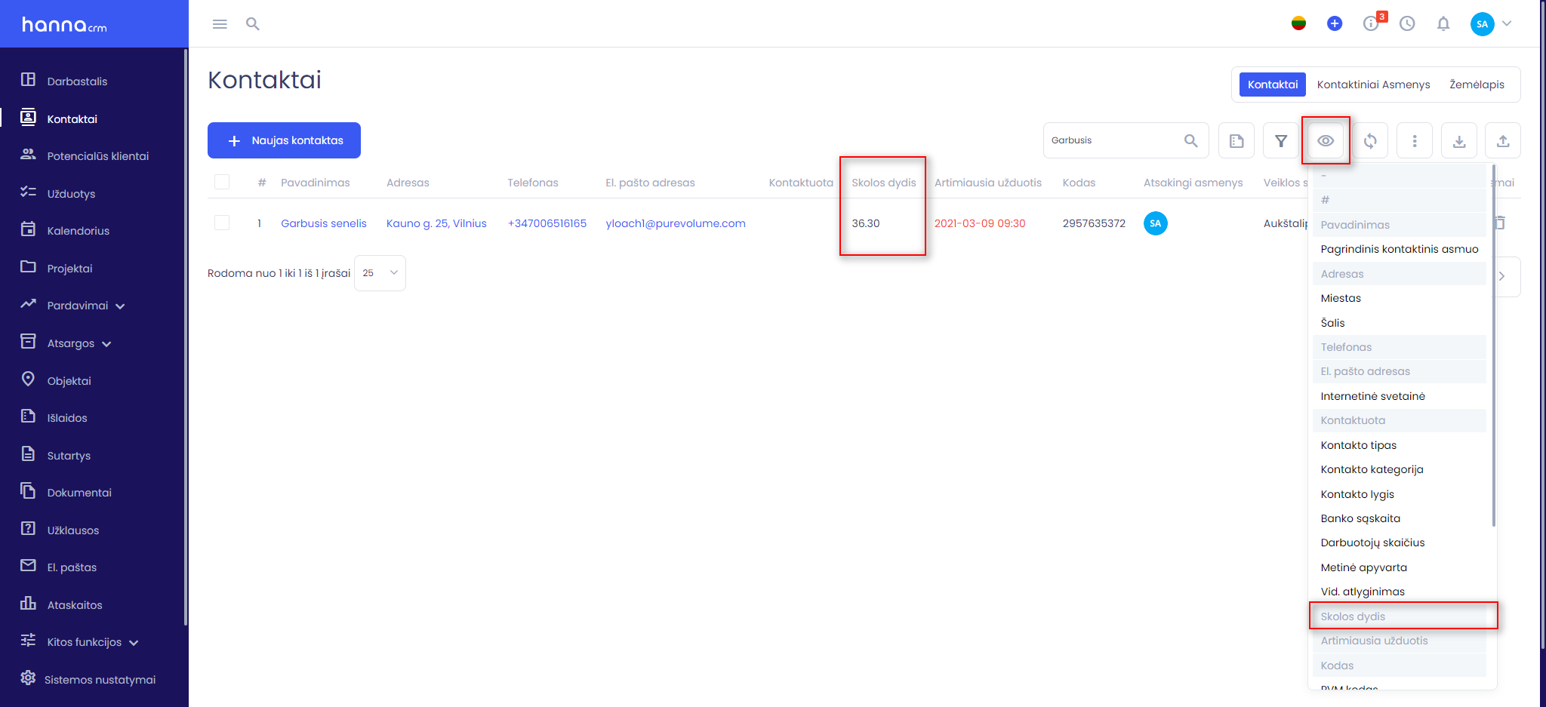Sort by Skolos dydis column header
The image size is (1546, 707).
[x=883, y=183]
